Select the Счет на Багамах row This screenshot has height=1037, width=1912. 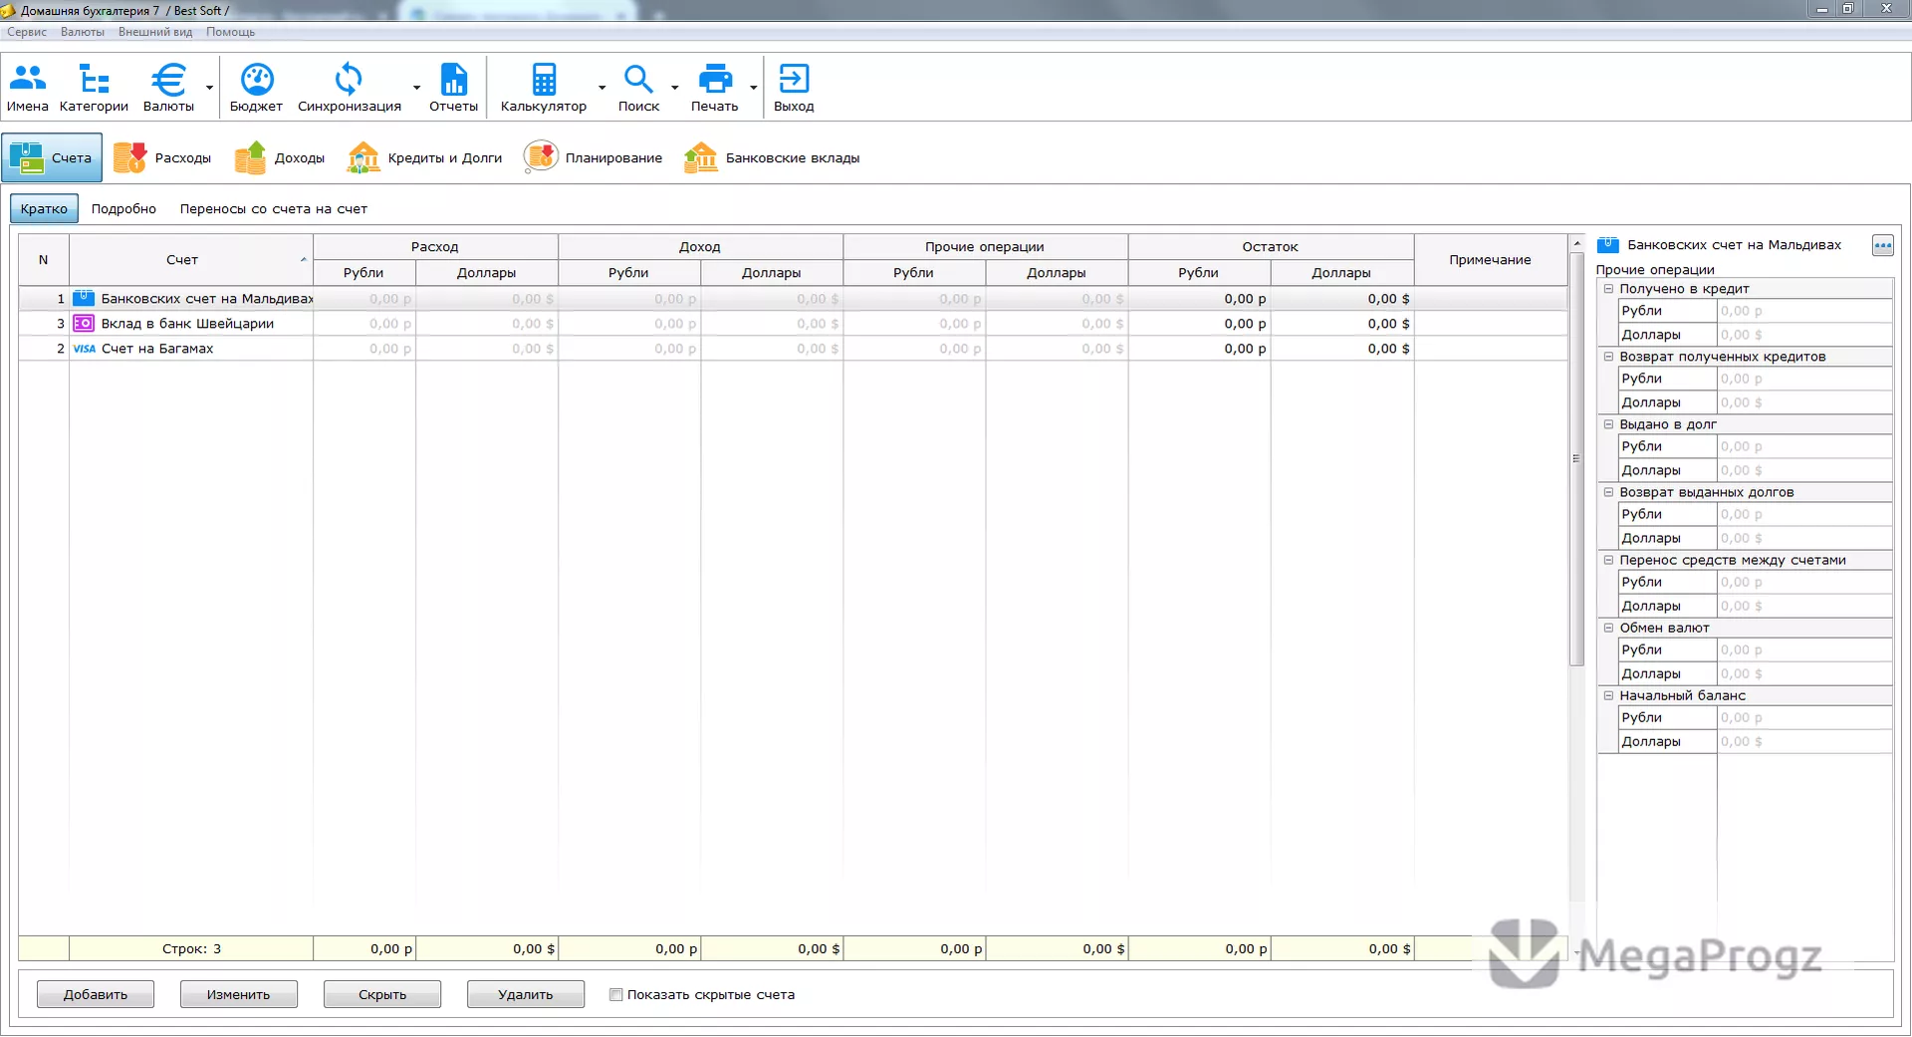(792, 349)
